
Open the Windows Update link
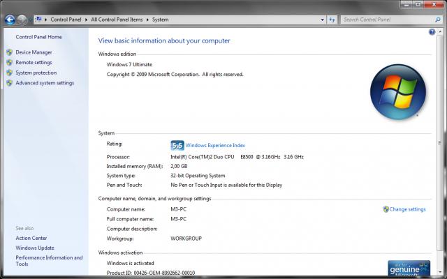35,248
